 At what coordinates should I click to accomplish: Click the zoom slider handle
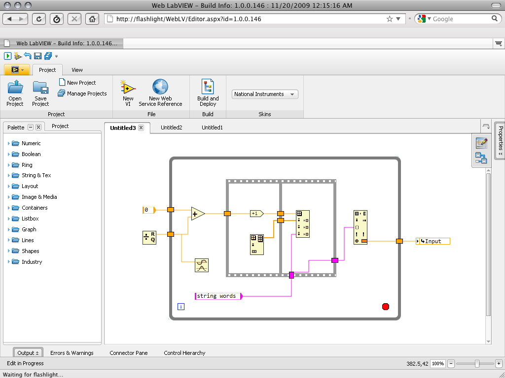point(477,364)
